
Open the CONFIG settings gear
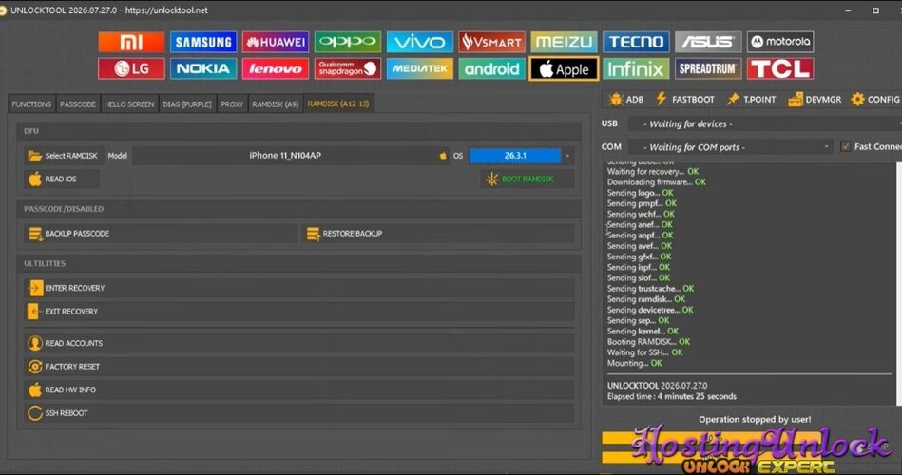click(x=875, y=100)
